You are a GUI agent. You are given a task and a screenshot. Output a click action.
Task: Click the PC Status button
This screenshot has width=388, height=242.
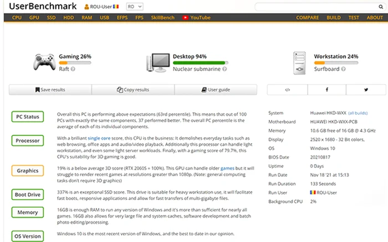pos(28,117)
